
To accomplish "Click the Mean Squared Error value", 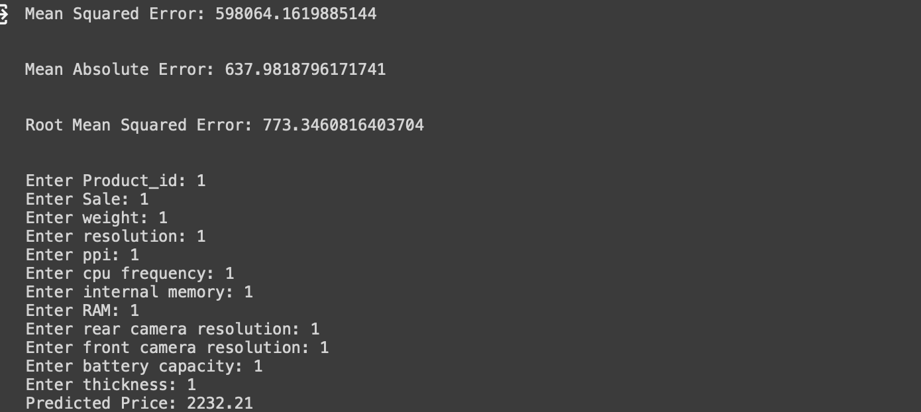I will (x=296, y=14).
